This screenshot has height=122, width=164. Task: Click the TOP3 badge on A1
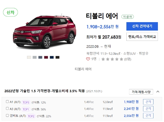(x=26, y=103)
